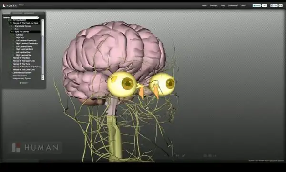Viewport: 286px width, 172px height.
Task: Select Right Eye in the tree
Action: (20, 38)
